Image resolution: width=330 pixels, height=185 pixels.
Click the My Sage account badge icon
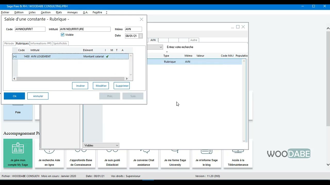point(18,148)
